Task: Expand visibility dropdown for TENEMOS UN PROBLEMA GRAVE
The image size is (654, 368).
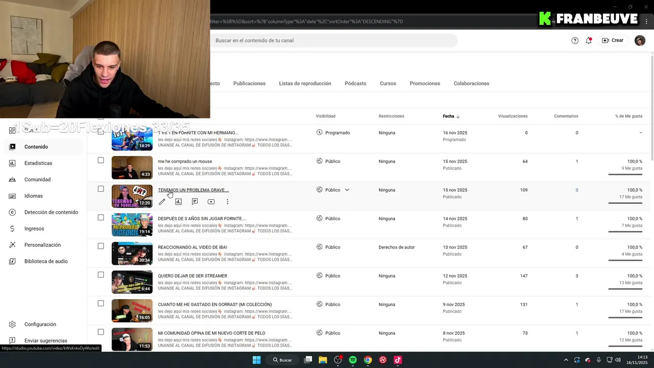Action: point(347,190)
